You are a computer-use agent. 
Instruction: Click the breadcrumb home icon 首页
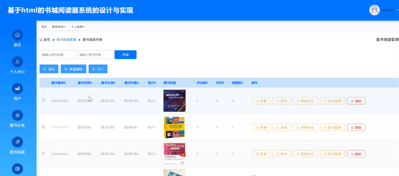tap(41, 40)
